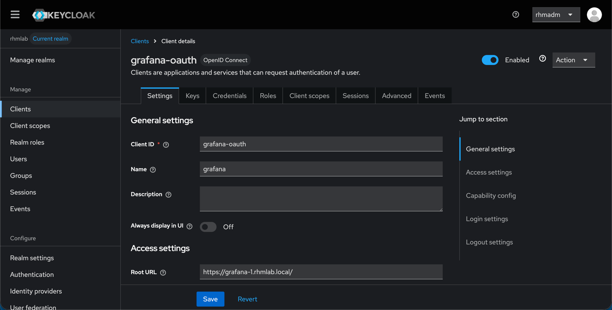Open help via the header question mark icon
612x310 pixels.
coord(515,14)
